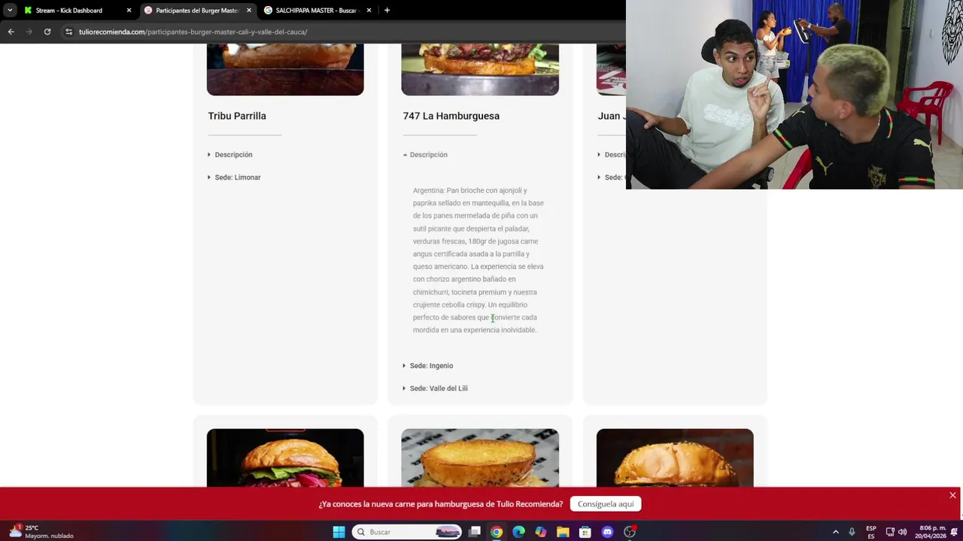Open the lettuce and onion burger image

tap(285, 458)
